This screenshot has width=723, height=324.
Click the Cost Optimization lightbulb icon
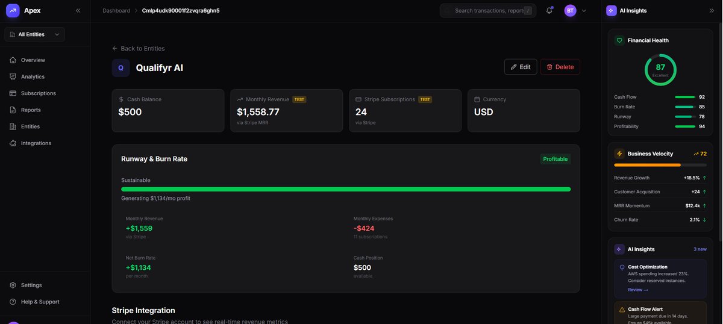tap(622, 267)
